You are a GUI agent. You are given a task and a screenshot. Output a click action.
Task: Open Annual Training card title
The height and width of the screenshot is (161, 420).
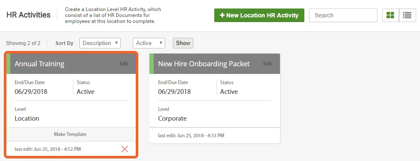click(39, 64)
